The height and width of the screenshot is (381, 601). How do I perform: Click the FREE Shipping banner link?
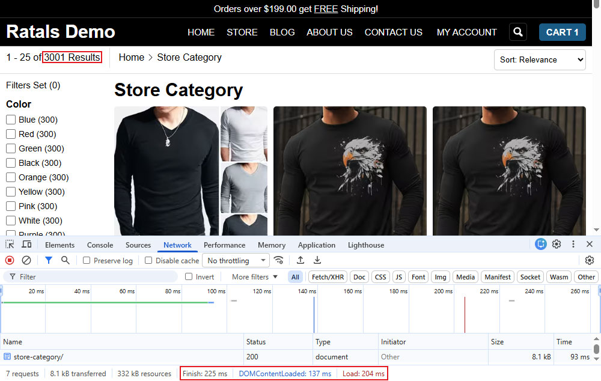[326, 9]
